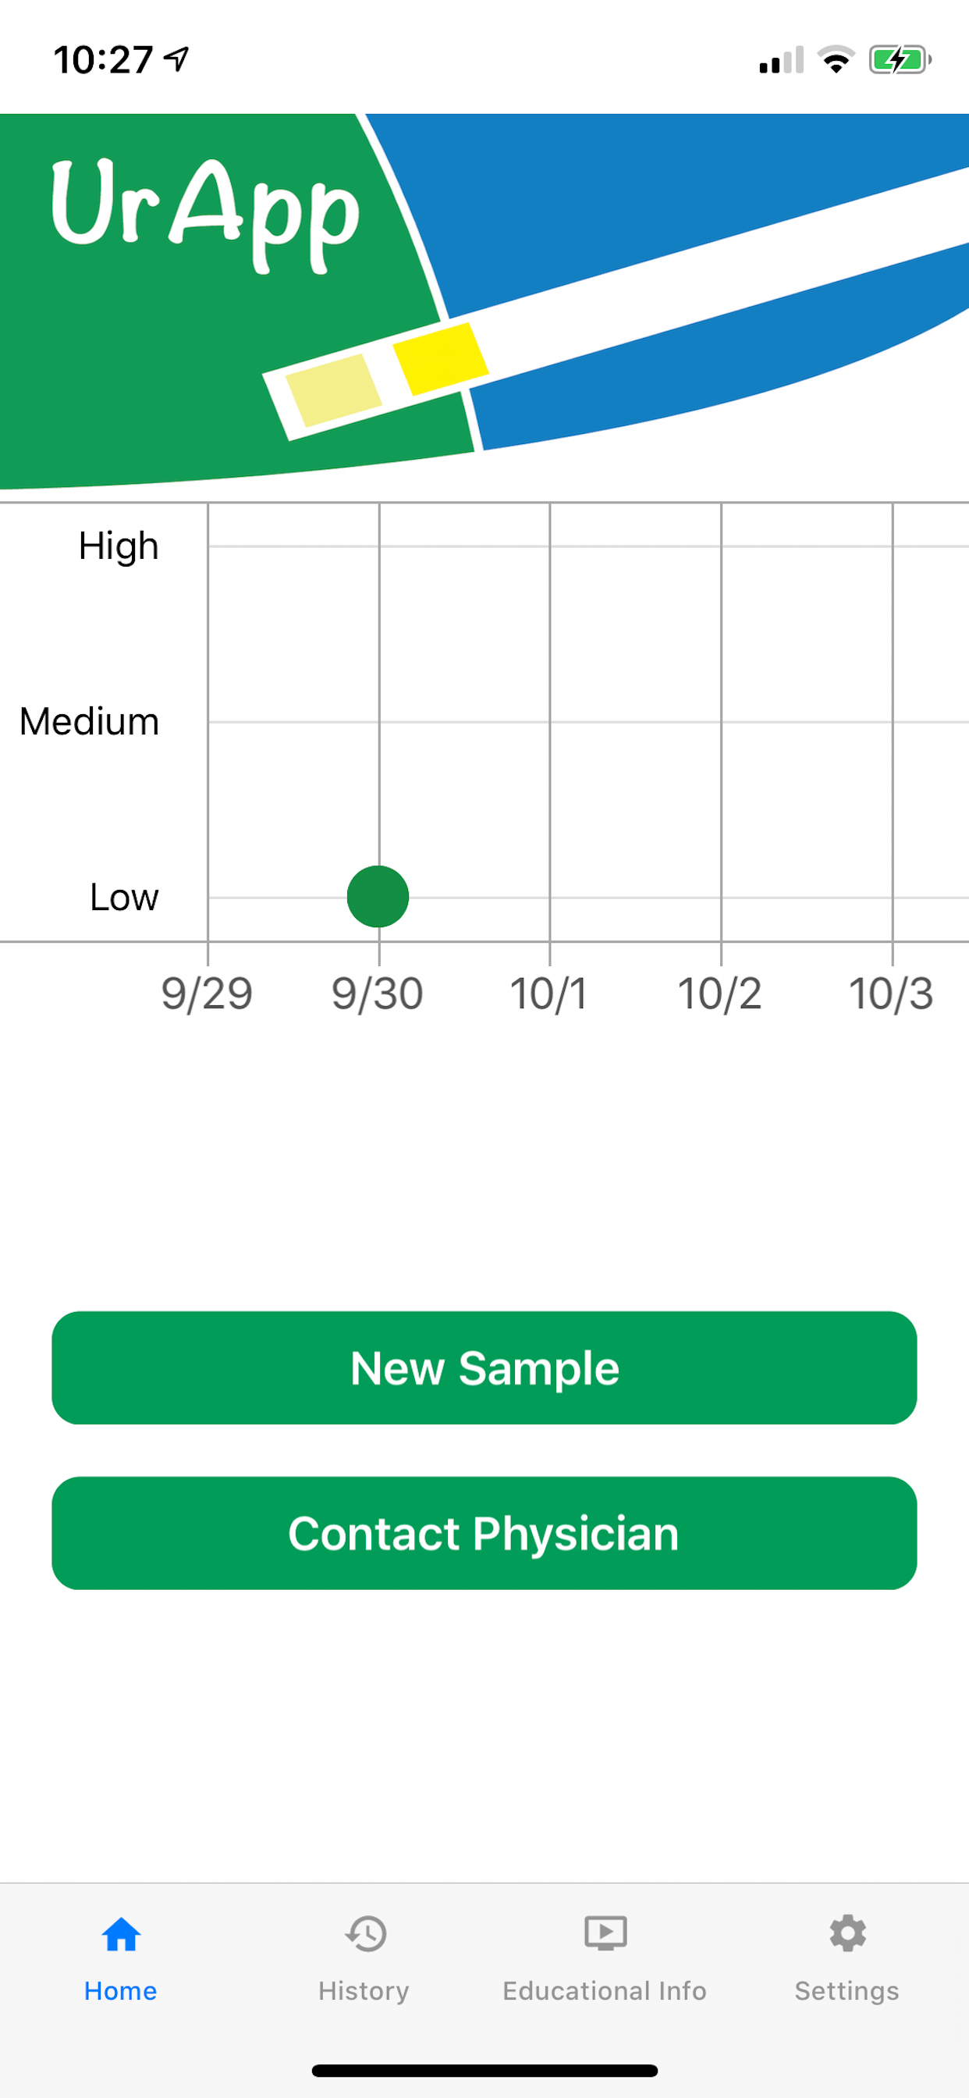Tap the High level axis label

point(119,546)
